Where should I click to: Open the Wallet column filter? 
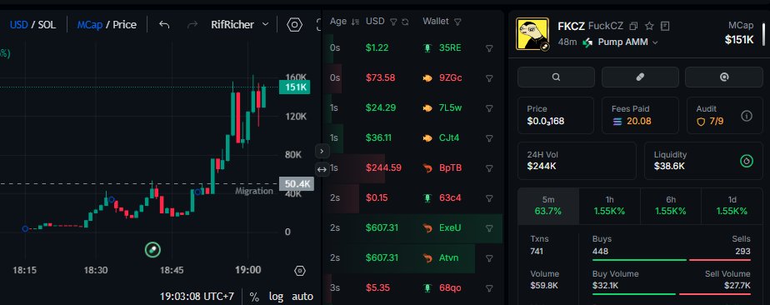[457, 22]
